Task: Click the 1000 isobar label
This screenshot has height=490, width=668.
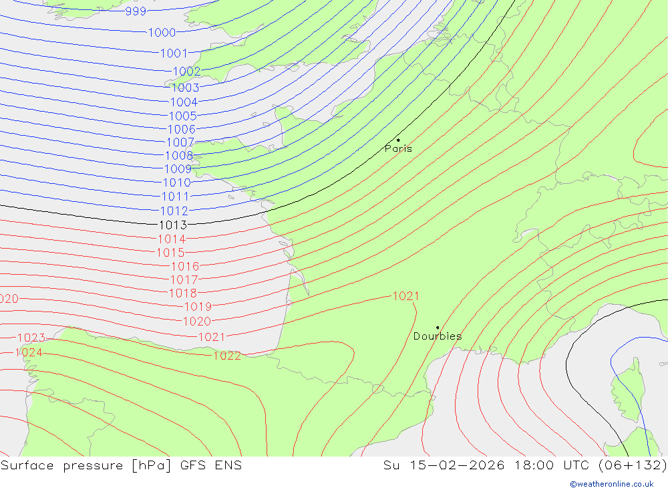Action: [162, 32]
